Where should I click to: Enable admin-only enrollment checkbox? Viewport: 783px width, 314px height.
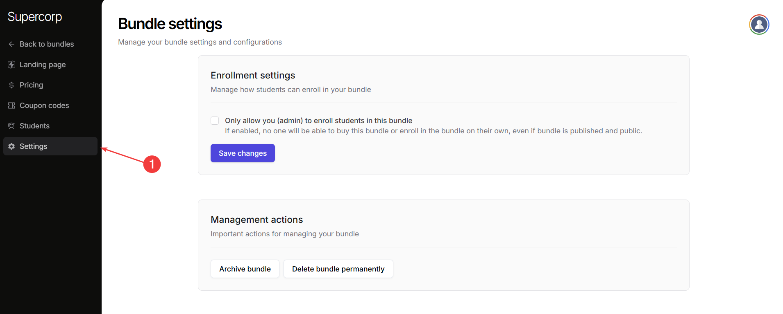(x=215, y=121)
